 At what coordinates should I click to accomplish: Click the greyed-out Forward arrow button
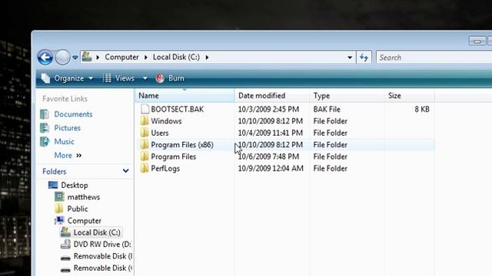pyautogui.click(x=62, y=58)
